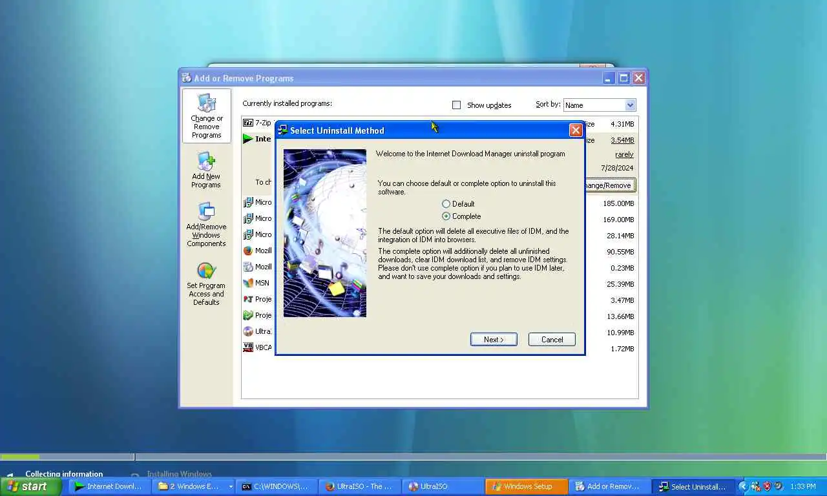Maximize the Add or Remove Programs window
Screen dimensions: 827x496
623,78
